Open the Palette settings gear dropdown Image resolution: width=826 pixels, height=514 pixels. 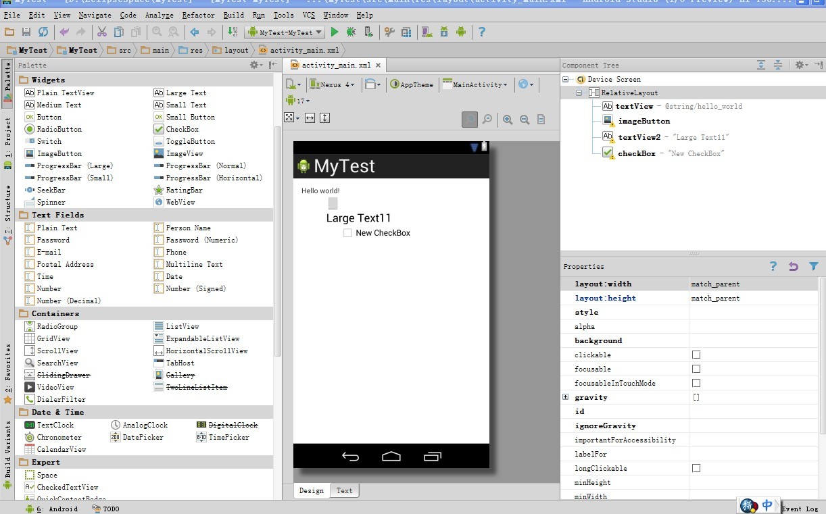click(256, 65)
